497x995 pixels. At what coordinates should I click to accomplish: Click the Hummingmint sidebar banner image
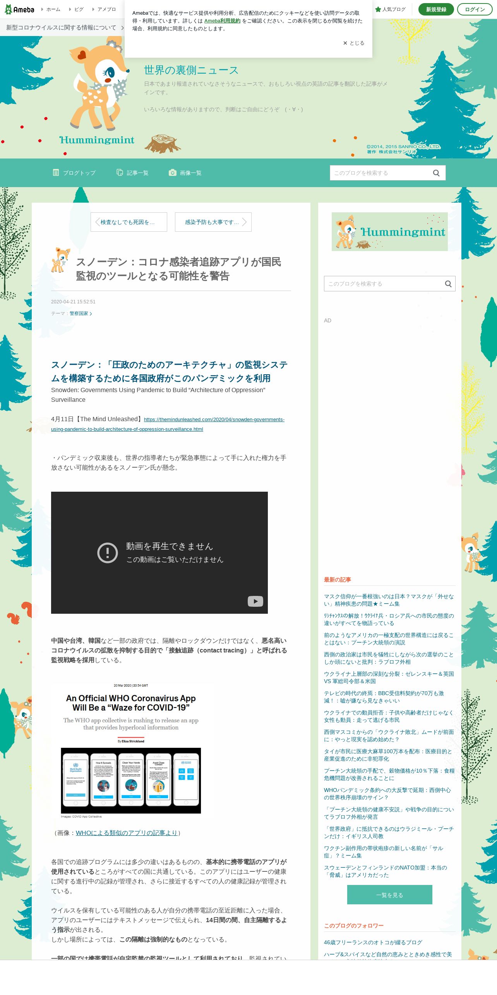coord(390,232)
